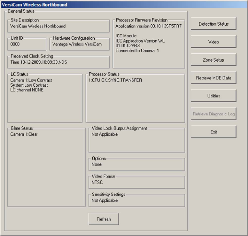Click Retrieve MOE Data
Viewport: 248px width, 236px height.
[213, 78]
